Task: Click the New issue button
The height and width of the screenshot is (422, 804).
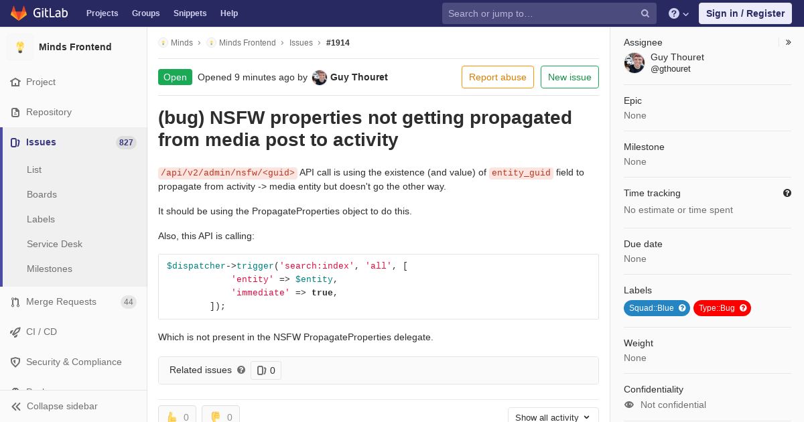Action: coord(569,77)
